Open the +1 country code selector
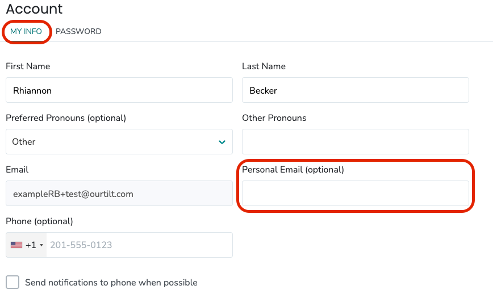493x298 pixels. [x=26, y=245]
